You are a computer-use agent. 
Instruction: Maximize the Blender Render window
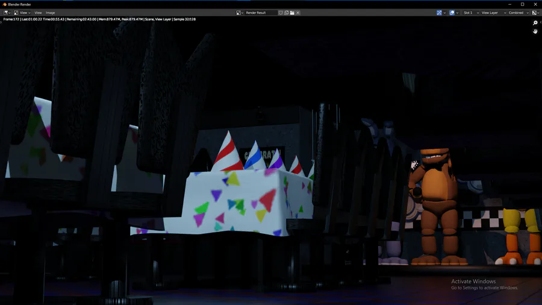coord(523,4)
